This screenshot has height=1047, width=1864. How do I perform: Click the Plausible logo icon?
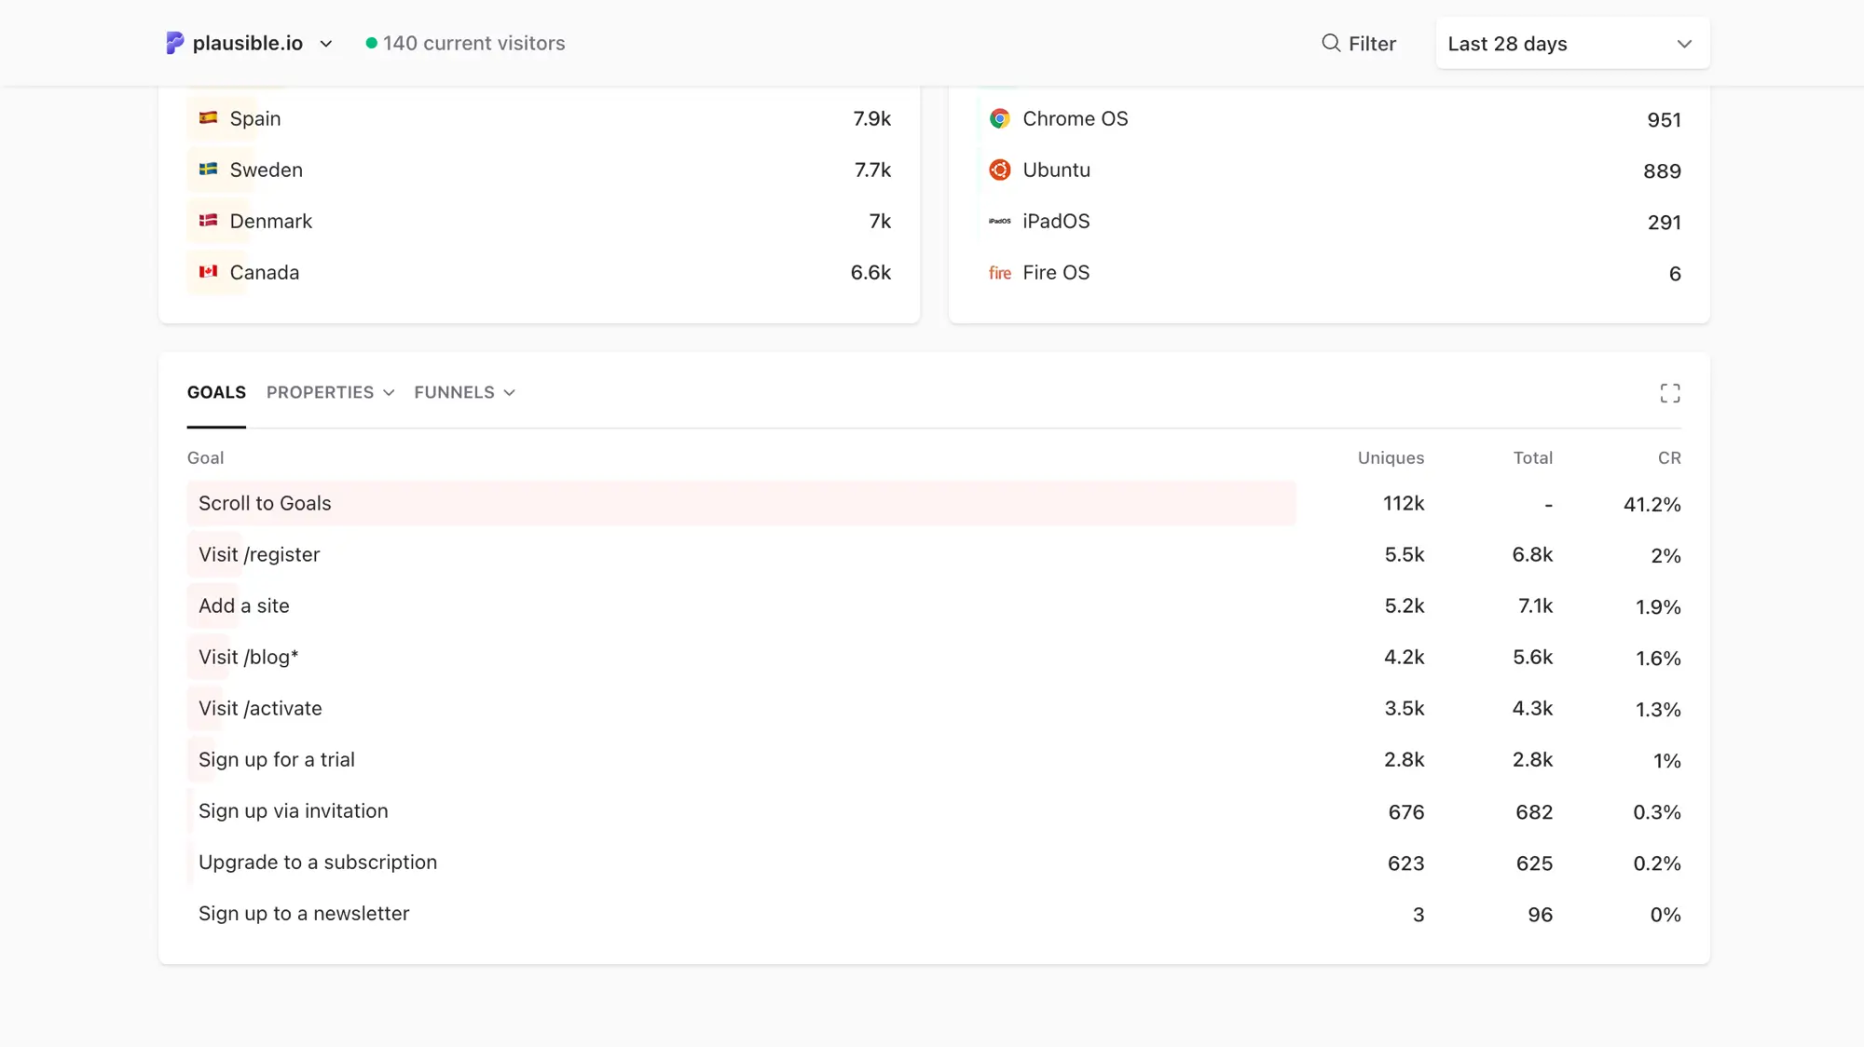click(x=174, y=43)
